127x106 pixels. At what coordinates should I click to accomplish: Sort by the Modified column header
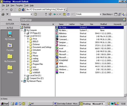[x=106, y=24]
